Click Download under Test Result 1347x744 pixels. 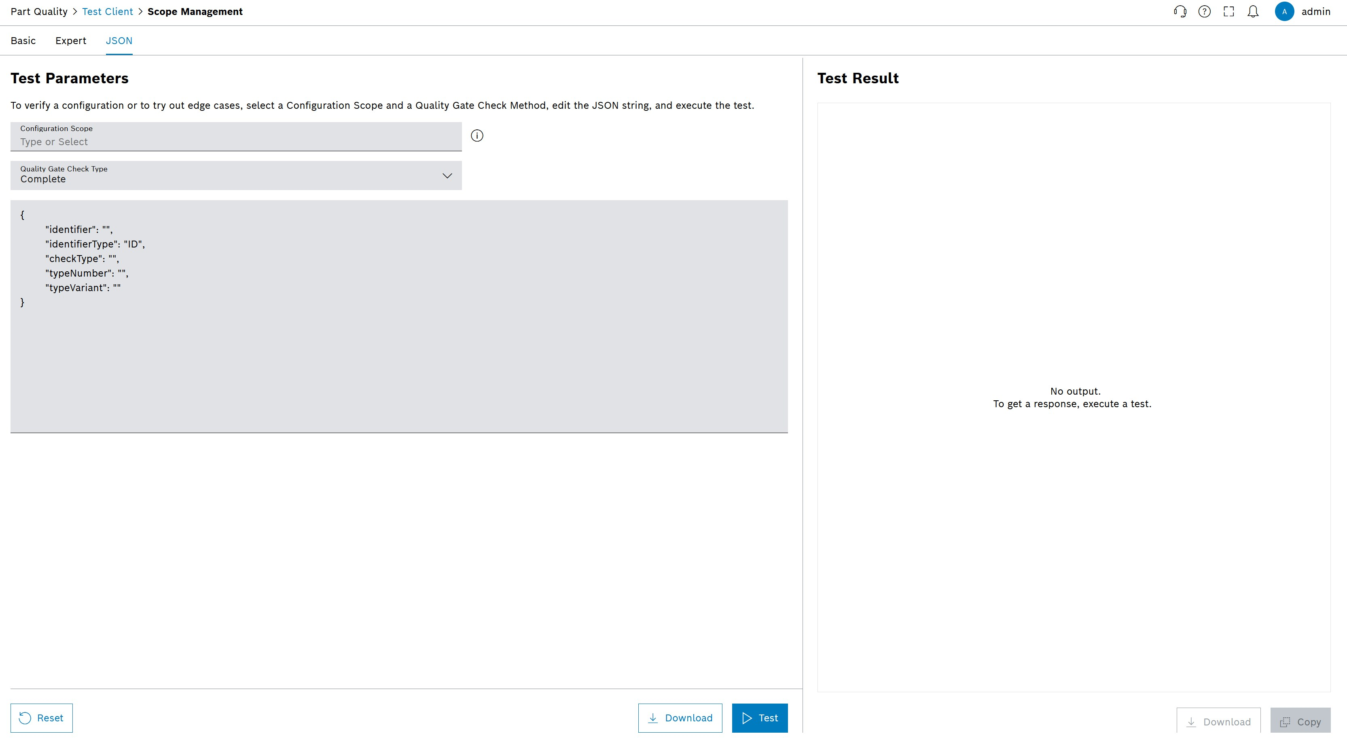[x=1218, y=721]
